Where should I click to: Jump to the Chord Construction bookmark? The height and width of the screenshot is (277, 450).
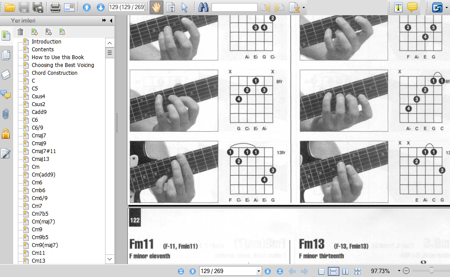55,73
